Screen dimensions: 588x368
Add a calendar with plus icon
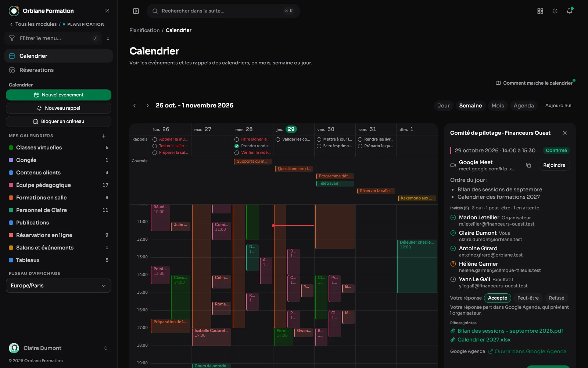pyautogui.click(x=104, y=136)
